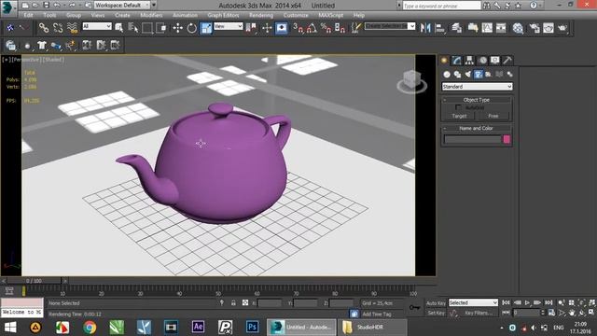Toggle the Spinner Snap button
This screenshot has width=597, height=336.
(x=340, y=28)
